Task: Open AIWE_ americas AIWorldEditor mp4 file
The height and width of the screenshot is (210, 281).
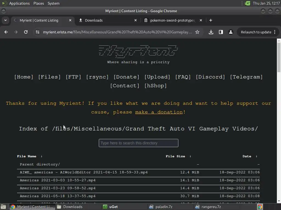Action: (84, 172)
